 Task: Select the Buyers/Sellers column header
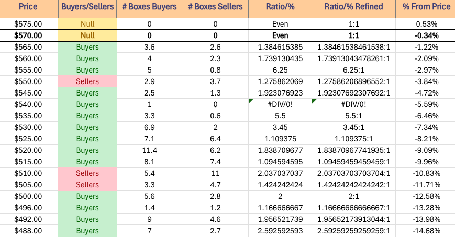click(x=87, y=8)
